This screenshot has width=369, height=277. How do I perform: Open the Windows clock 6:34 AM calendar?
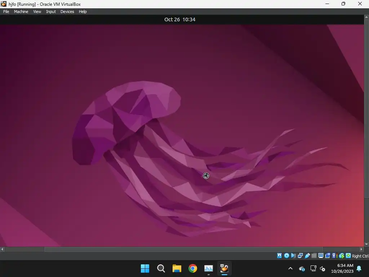pyautogui.click(x=342, y=268)
